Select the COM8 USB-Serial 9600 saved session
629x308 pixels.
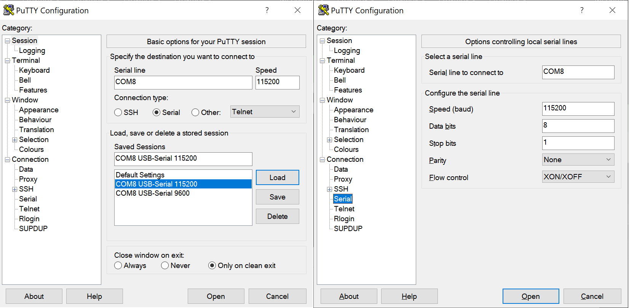[x=153, y=193]
